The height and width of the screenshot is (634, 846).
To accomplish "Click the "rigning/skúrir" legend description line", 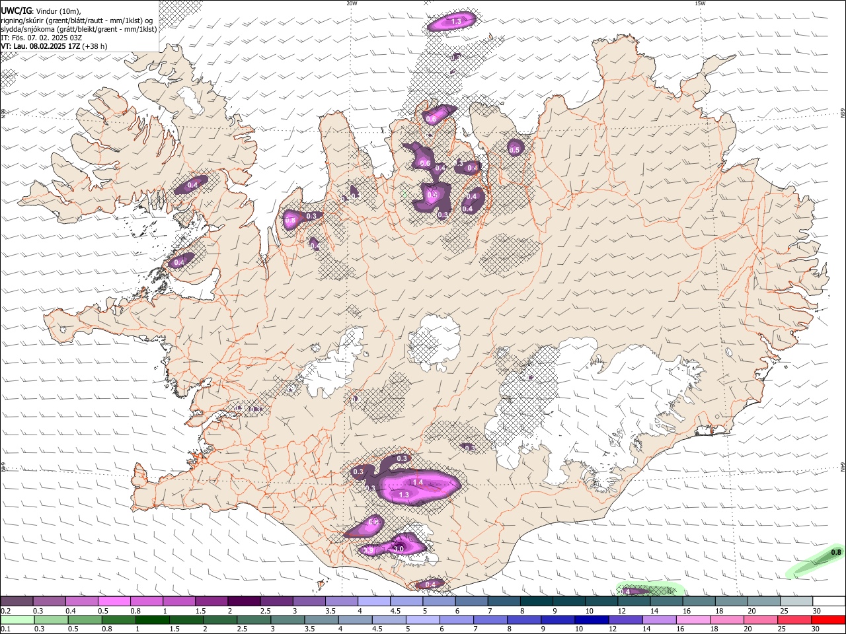I will coord(77,20).
